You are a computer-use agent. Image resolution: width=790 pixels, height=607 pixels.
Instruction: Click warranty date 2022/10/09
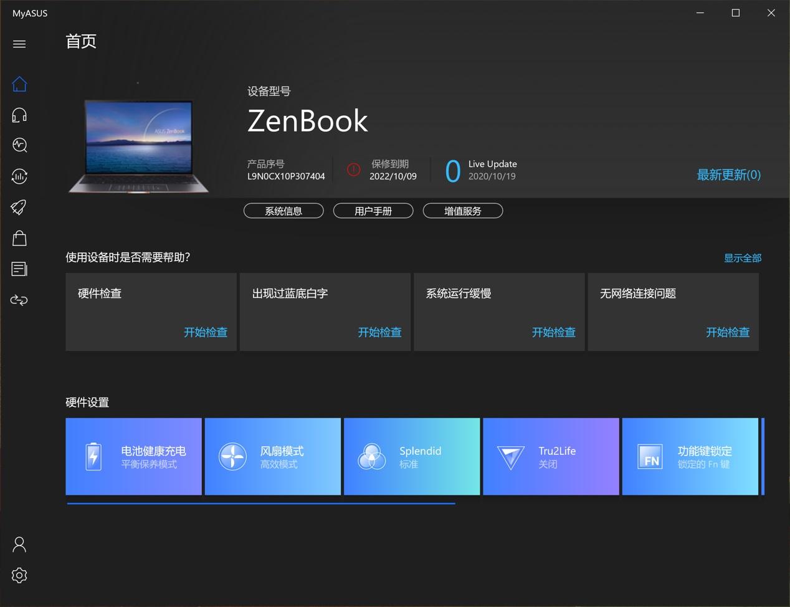[x=393, y=176]
